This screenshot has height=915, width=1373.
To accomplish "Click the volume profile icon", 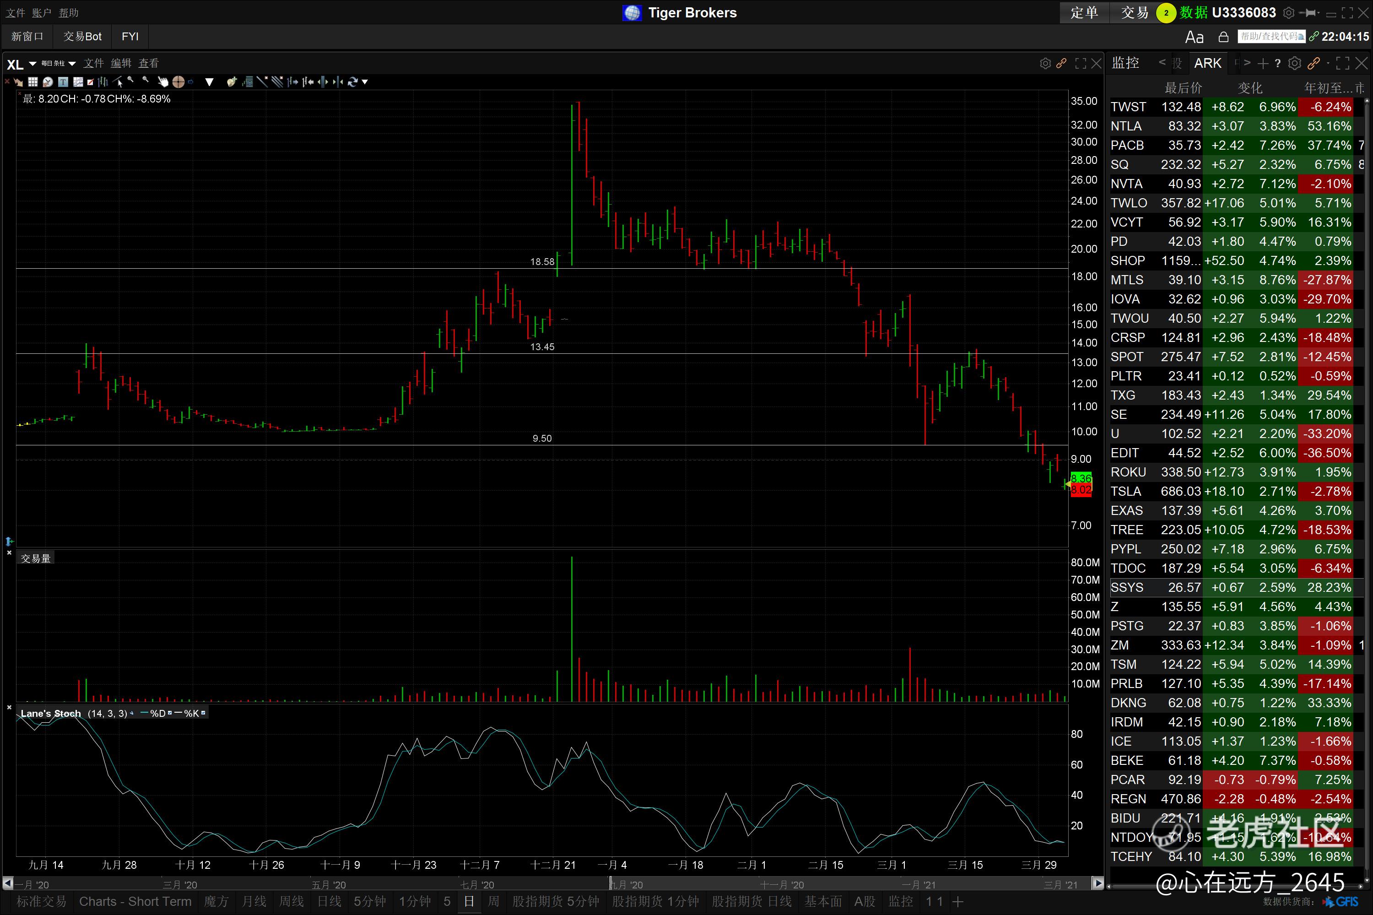I will coord(248,82).
